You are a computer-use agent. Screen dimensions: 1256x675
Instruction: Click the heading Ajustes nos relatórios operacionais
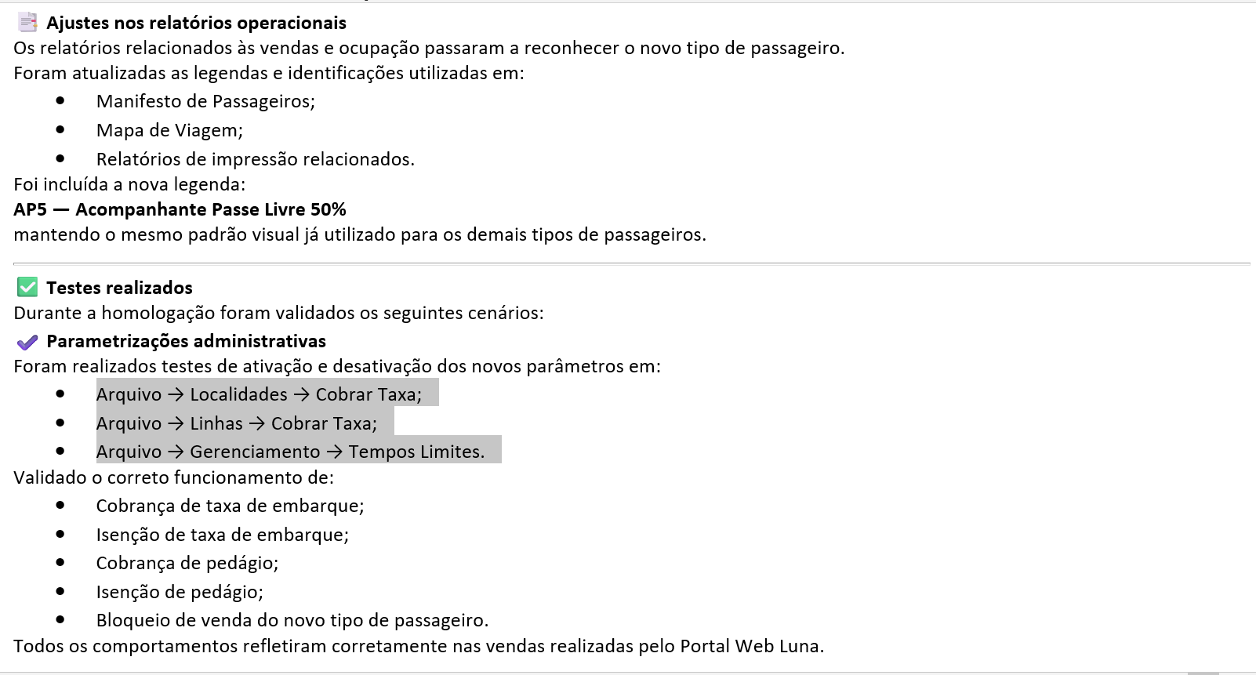pyautogui.click(x=196, y=23)
